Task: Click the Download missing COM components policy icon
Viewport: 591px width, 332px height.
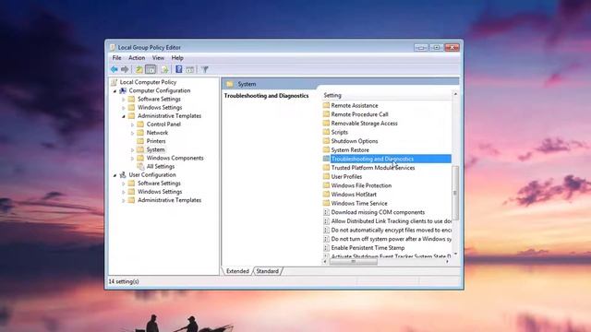Action: coord(326,212)
